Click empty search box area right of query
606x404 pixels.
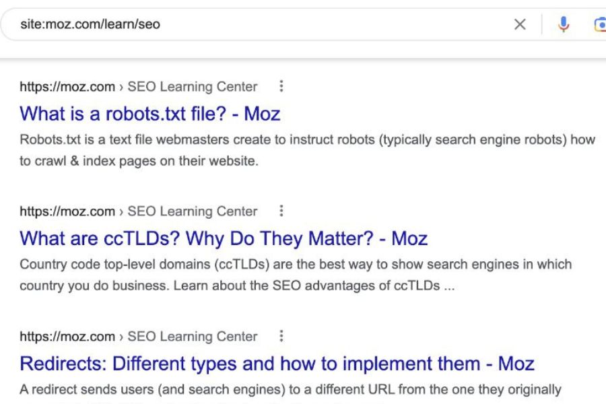337,25
